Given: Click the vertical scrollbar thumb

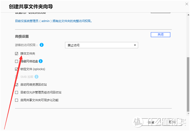Looking at the screenshot, I should click(188, 84).
